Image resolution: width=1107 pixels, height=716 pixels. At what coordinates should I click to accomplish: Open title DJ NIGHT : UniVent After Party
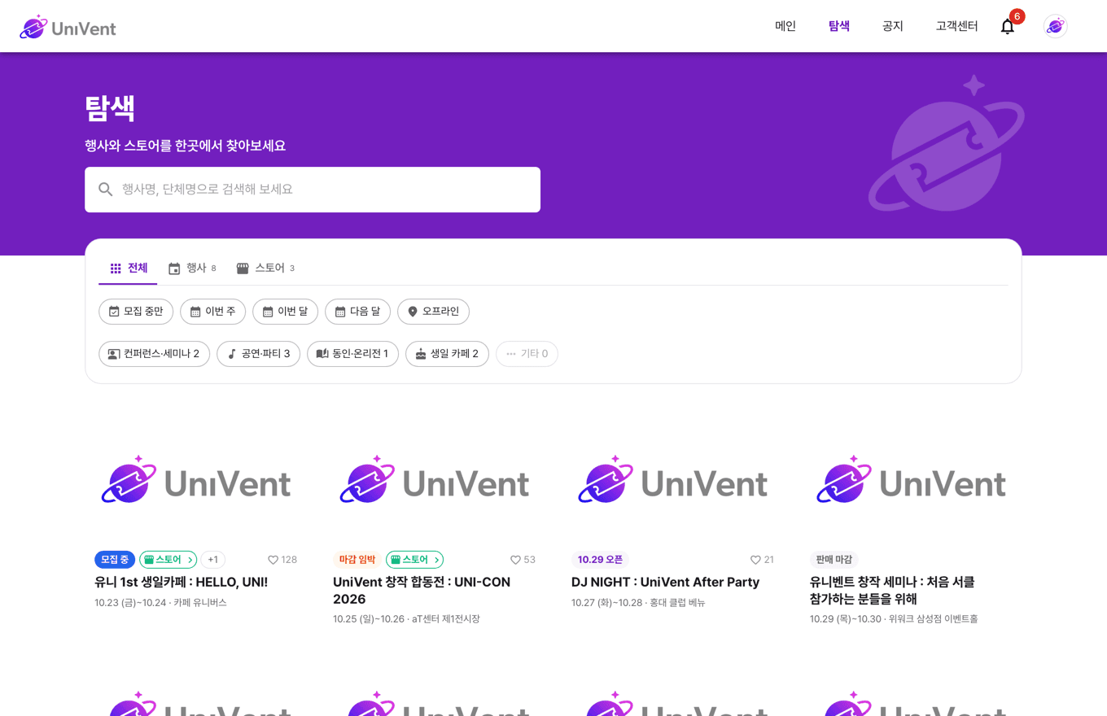(x=665, y=583)
